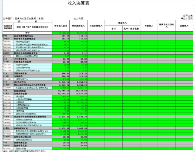
Task: Click code cell 210 for 卫生健康支出
Action: tap(8, 59)
